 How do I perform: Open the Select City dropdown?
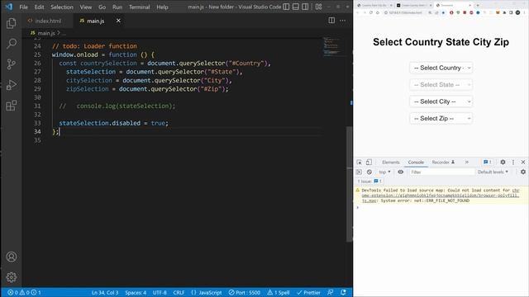coord(441,101)
